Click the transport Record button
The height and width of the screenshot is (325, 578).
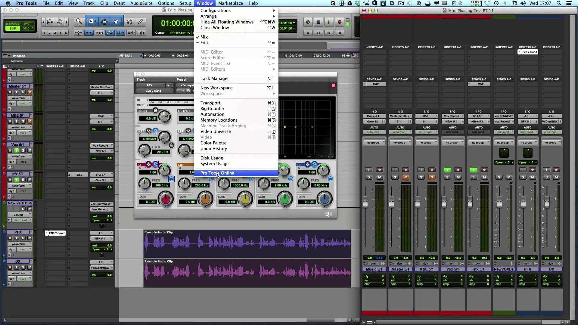point(339,22)
